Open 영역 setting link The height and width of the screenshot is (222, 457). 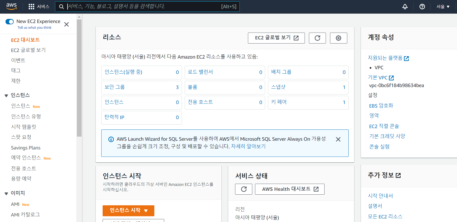coord(374,116)
